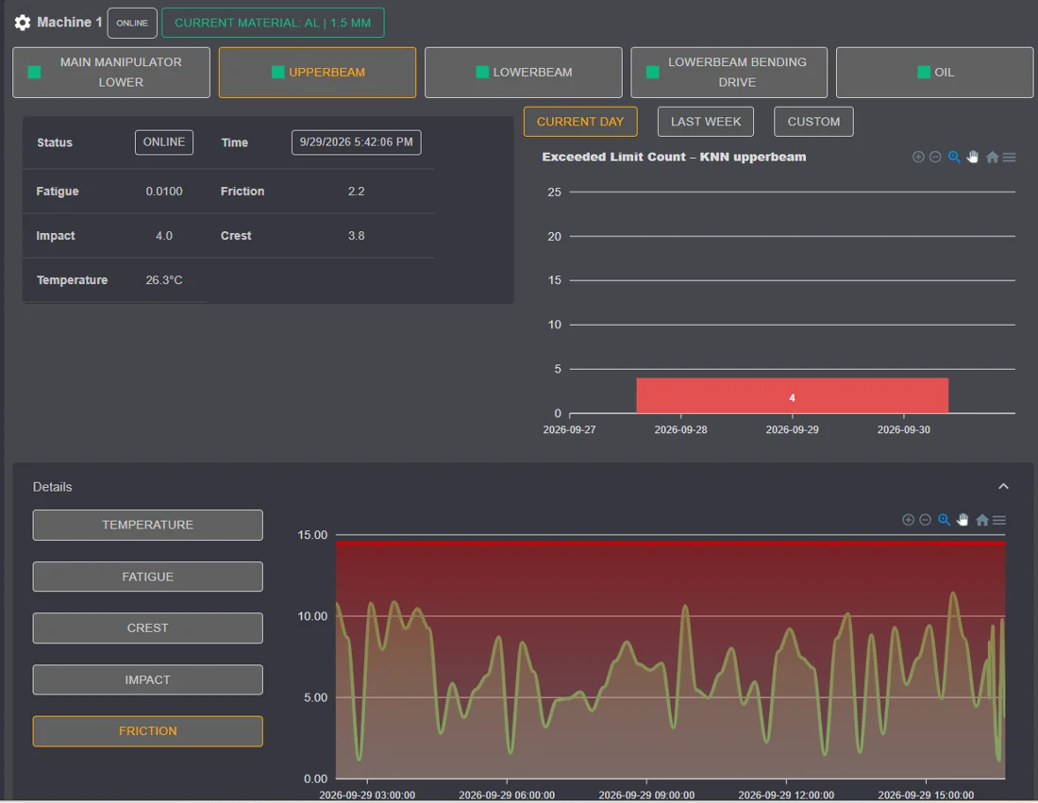Select the Upperbeam tab
Viewport: 1038px width, 803px height.
[317, 72]
